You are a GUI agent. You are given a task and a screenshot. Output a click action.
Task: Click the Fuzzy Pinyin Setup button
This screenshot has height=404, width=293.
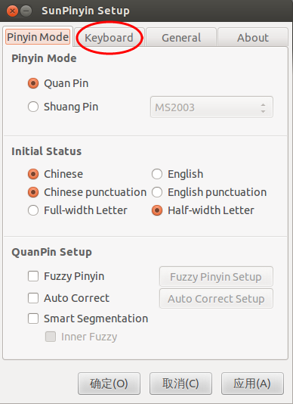point(216,277)
